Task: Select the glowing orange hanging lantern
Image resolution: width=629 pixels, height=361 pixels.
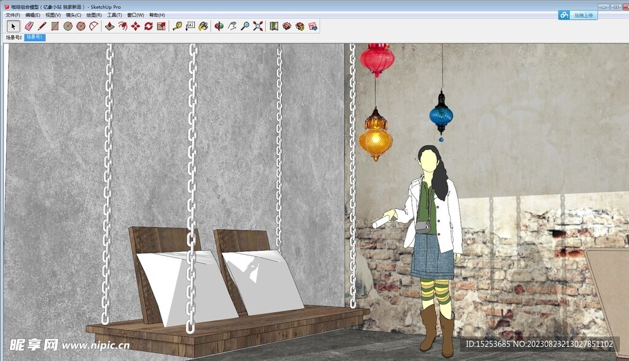Action: coord(375,135)
